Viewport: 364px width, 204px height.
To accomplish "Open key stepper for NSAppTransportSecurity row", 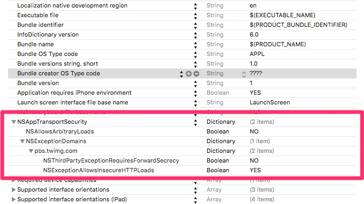I will 195,122.
